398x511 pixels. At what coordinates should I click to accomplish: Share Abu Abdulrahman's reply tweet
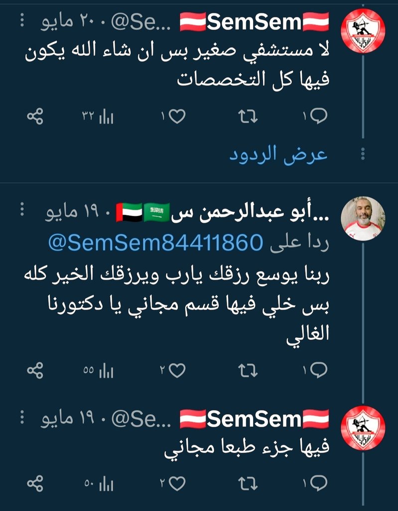click(x=35, y=371)
